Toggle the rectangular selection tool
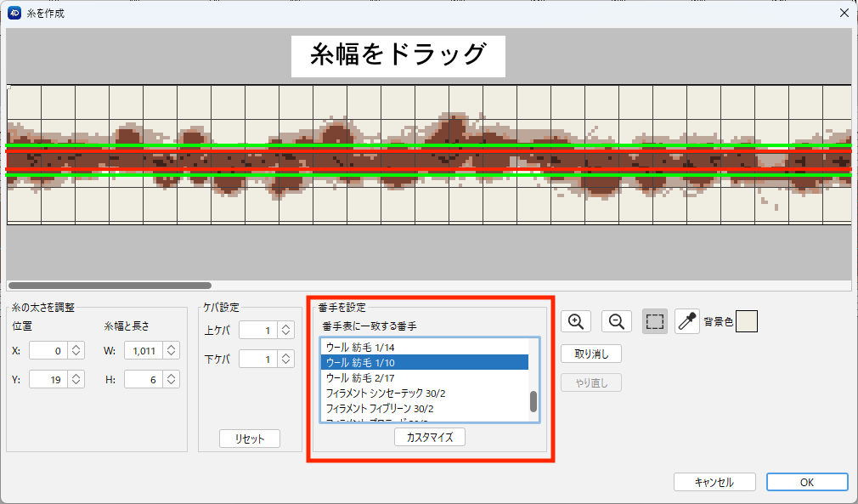Viewport: 858px width, 504px height. 654,321
